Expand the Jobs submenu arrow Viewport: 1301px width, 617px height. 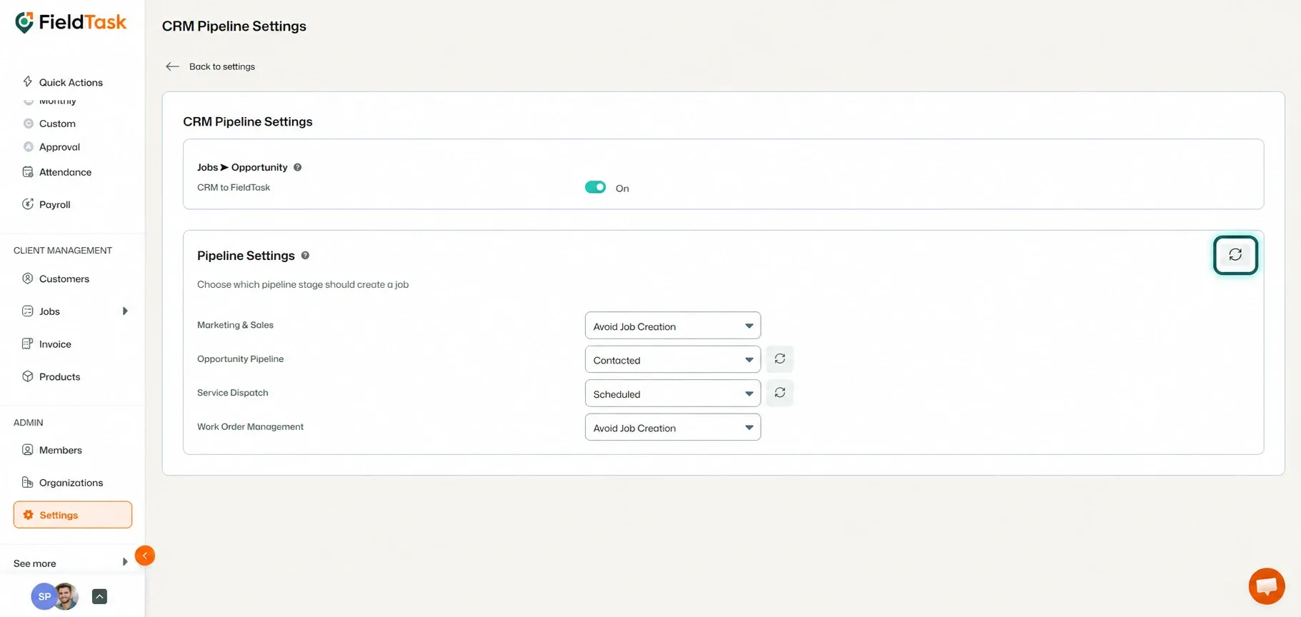tap(125, 311)
